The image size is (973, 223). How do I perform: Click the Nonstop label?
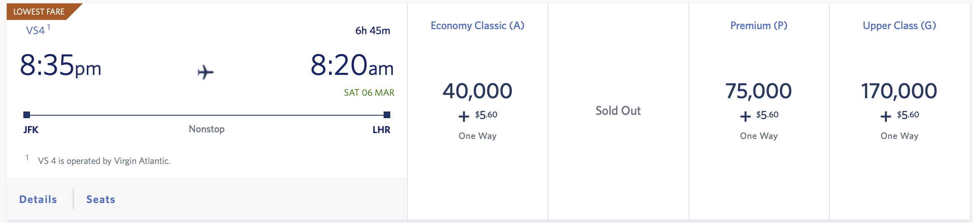pyautogui.click(x=207, y=129)
